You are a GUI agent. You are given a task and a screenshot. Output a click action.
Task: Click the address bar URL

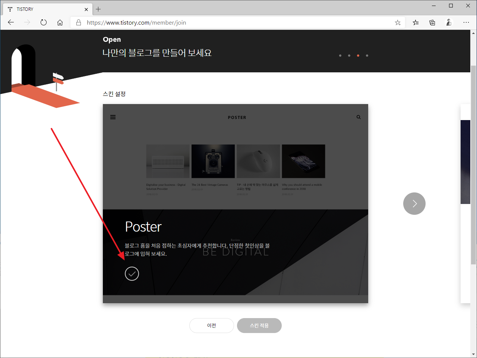[x=136, y=22]
